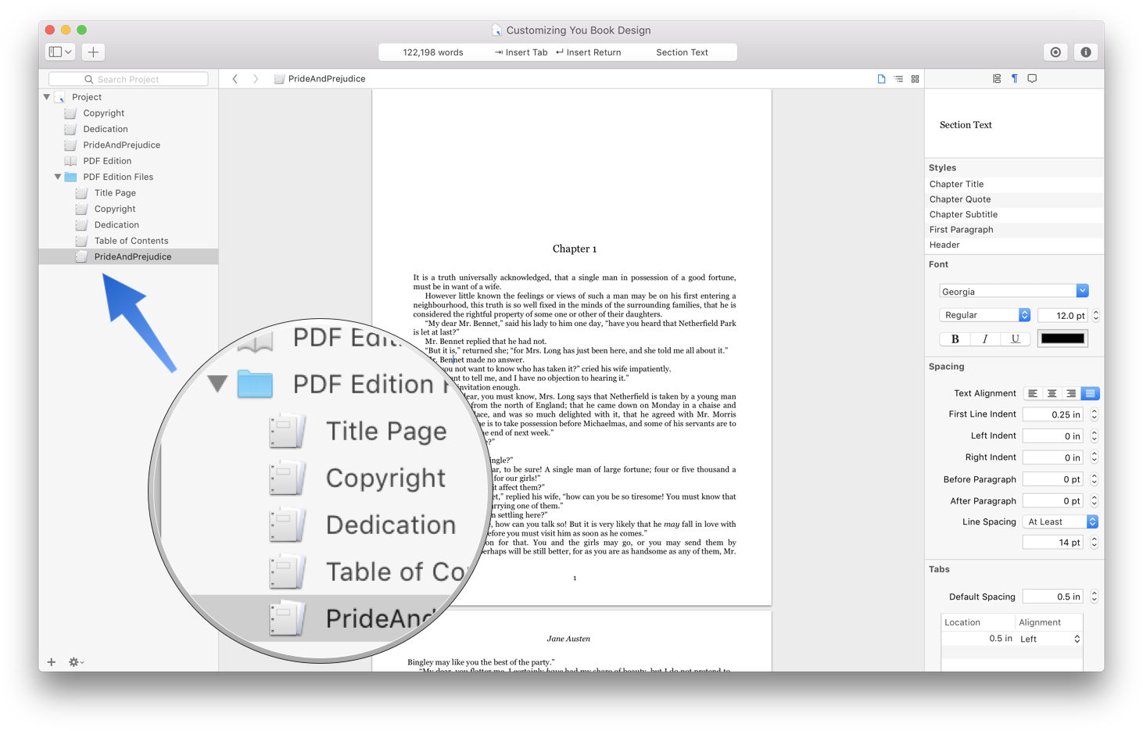1143x731 pixels.
Task: Open the gear actions menu at sidebar bottom
Action: click(75, 662)
